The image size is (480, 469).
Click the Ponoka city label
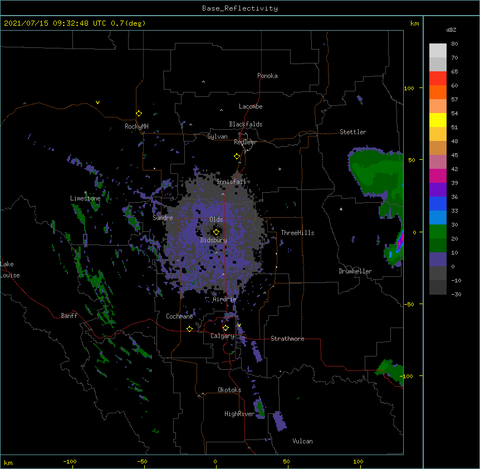pos(267,76)
